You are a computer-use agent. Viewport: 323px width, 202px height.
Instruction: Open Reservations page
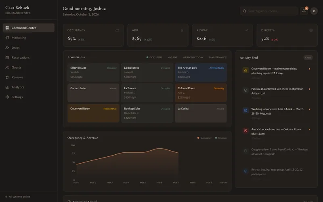[29, 57]
